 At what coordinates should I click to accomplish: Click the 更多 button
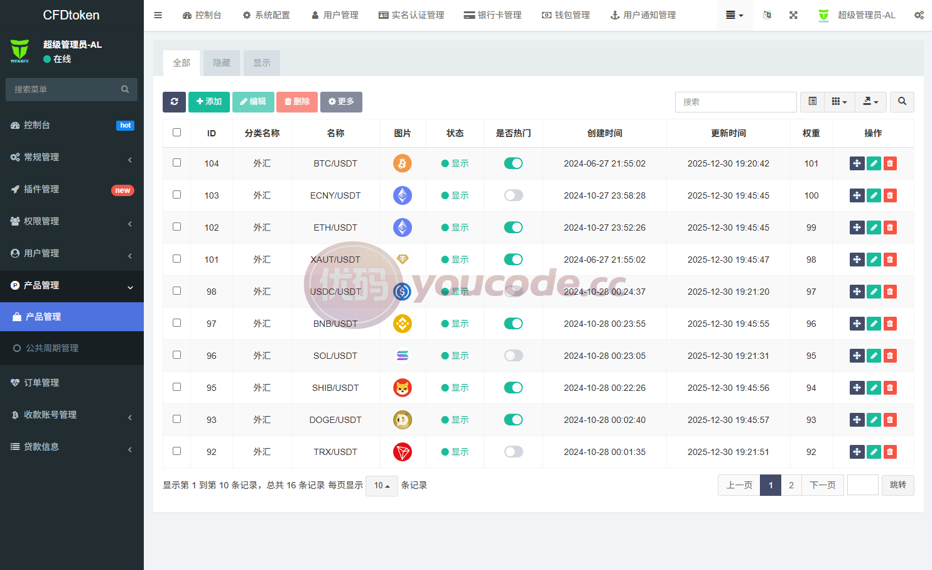tap(341, 102)
